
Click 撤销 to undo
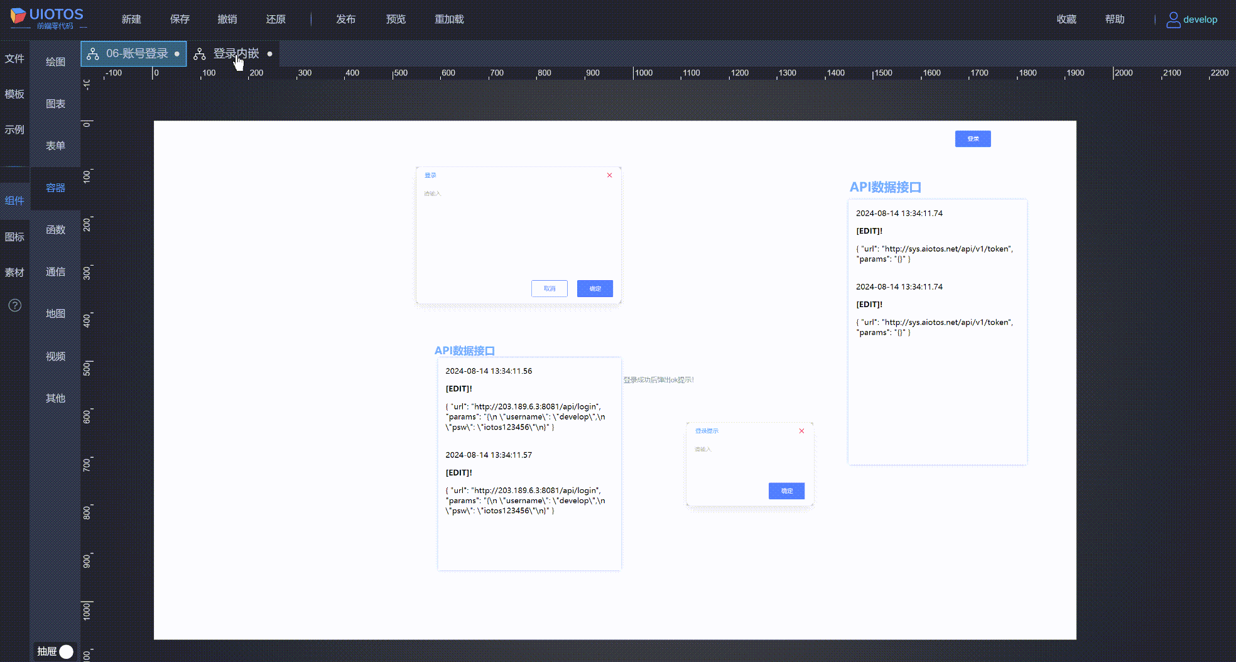[x=227, y=19]
